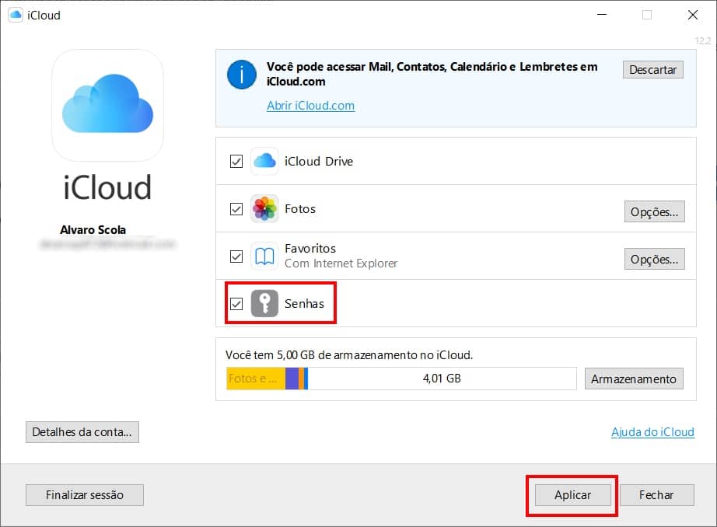The image size is (717, 527).
Task: Click the Fechar button
Action: 656,495
